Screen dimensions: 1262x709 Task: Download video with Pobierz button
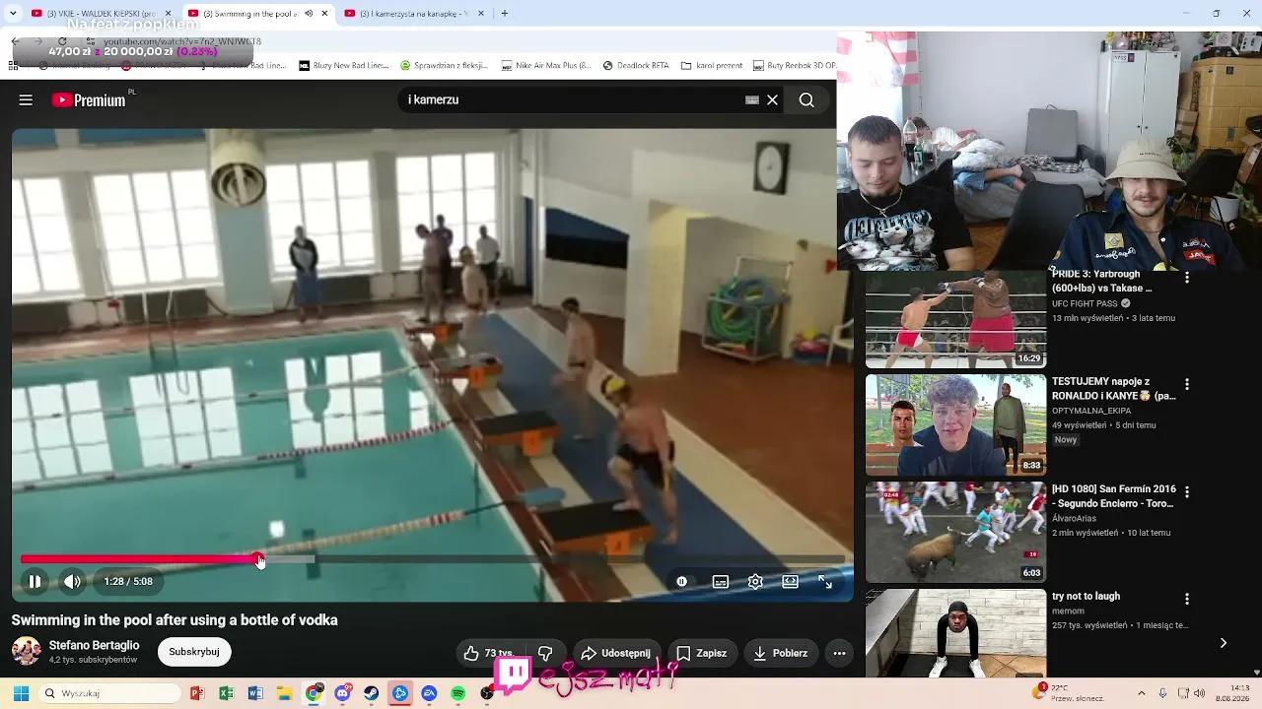[x=780, y=653]
